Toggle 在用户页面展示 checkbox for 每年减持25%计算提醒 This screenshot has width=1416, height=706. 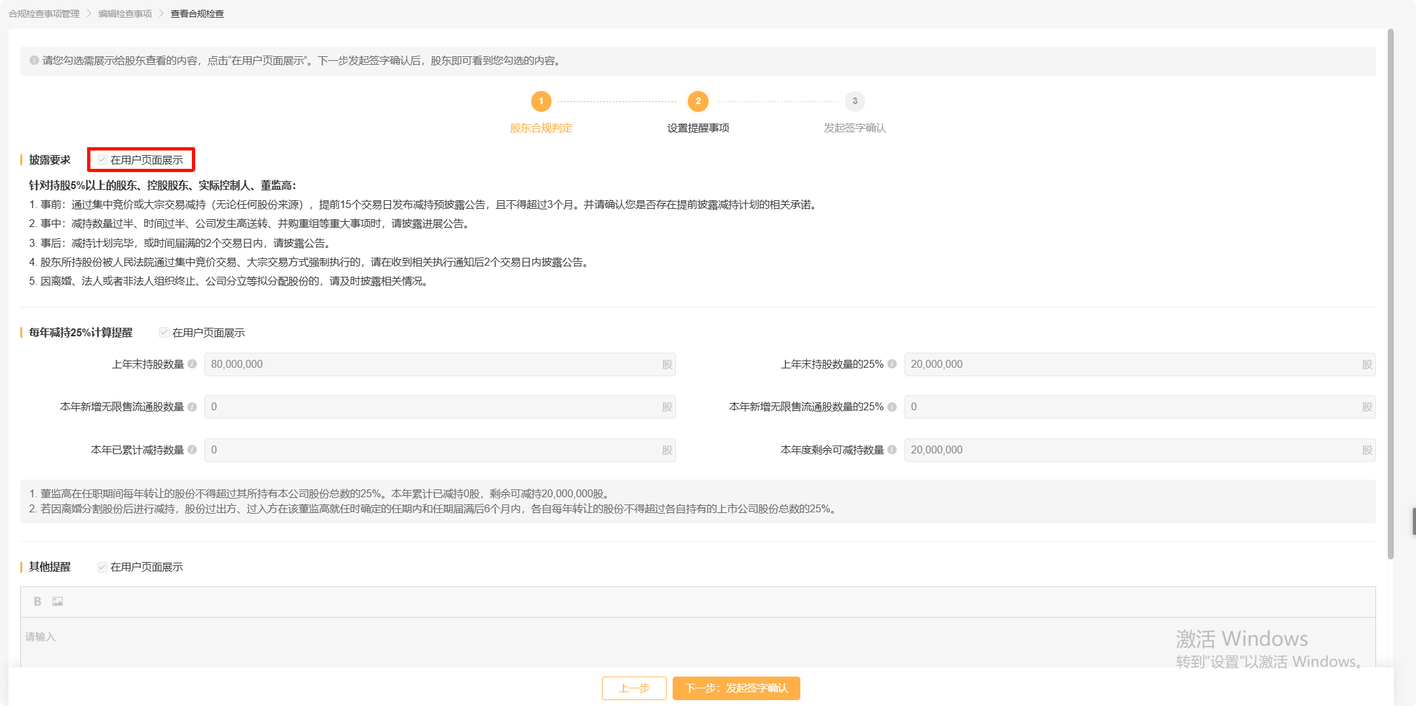pos(164,333)
